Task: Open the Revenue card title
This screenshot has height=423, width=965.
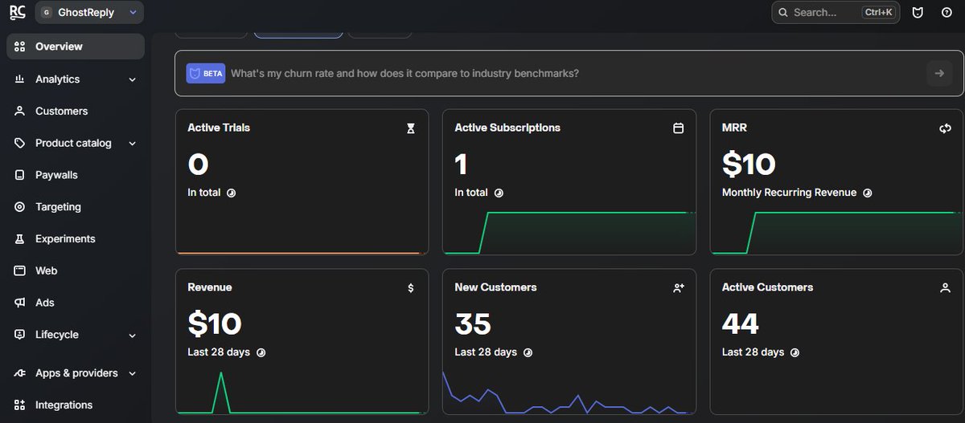Action: click(x=210, y=287)
